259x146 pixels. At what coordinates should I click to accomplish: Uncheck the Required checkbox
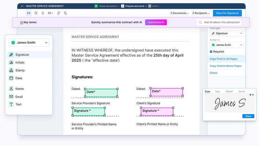211,52
